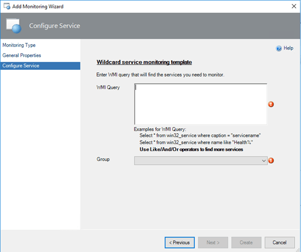
Task: Click the caption servicename example query text
Action: [200, 135]
